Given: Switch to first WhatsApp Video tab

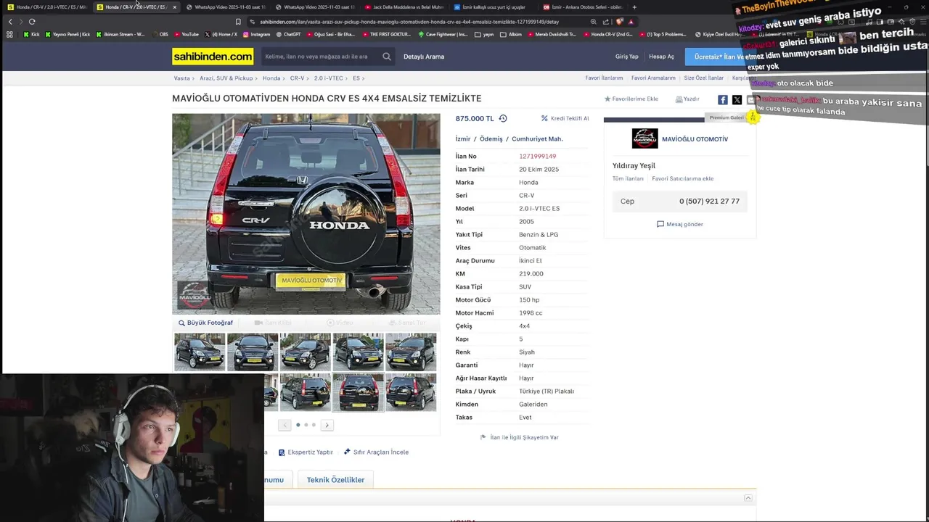Looking at the screenshot, I should (x=226, y=7).
